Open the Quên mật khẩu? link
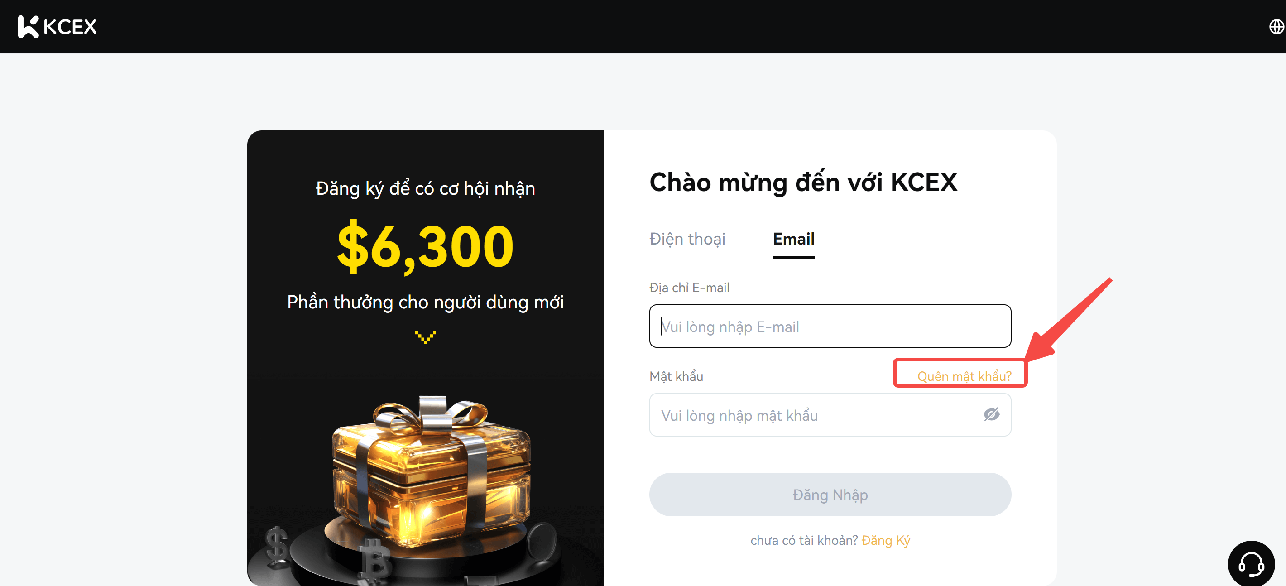This screenshot has width=1286, height=586. point(964,376)
